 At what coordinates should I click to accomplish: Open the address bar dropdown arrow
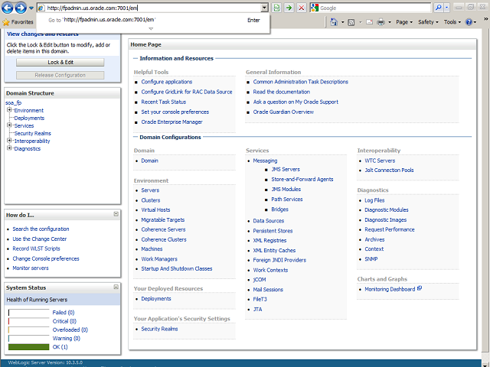click(264, 8)
